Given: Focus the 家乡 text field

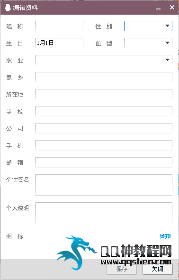Looking at the screenshot, I should click(104, 77).
